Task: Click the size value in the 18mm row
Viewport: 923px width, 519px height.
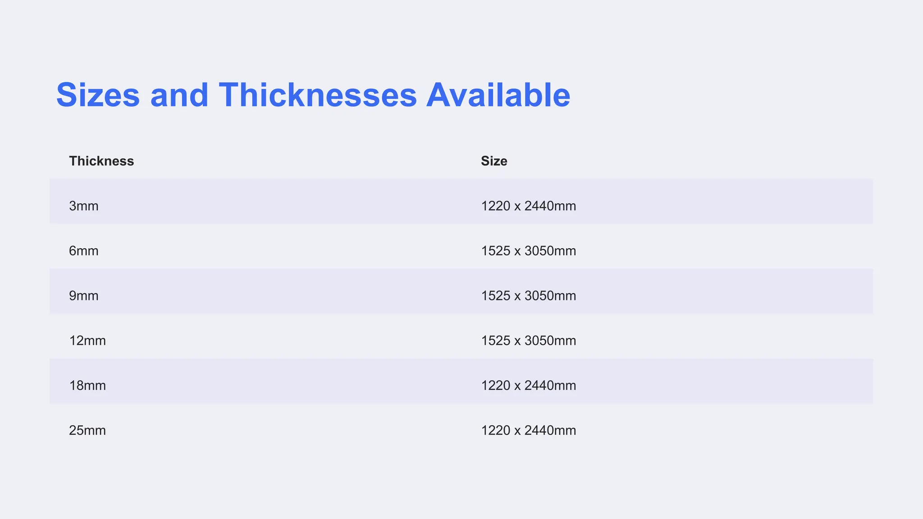Action: 528,386
